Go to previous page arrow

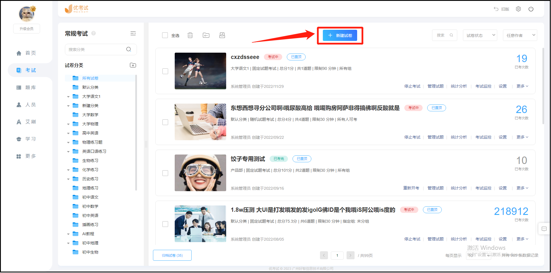[324, 255]
